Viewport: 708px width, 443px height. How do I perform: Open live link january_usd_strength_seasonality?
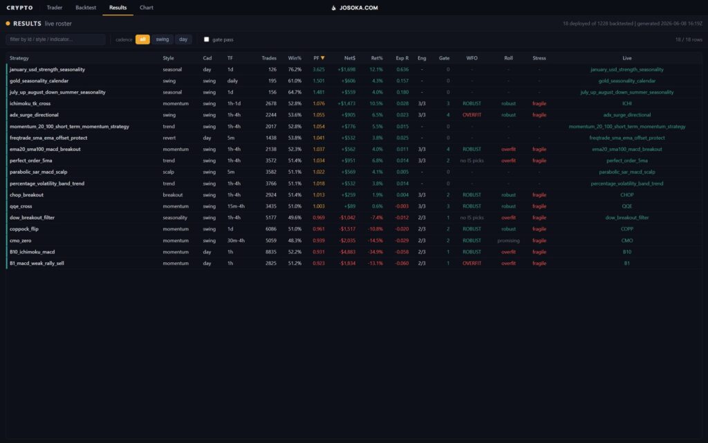click(x=626, y=70)
